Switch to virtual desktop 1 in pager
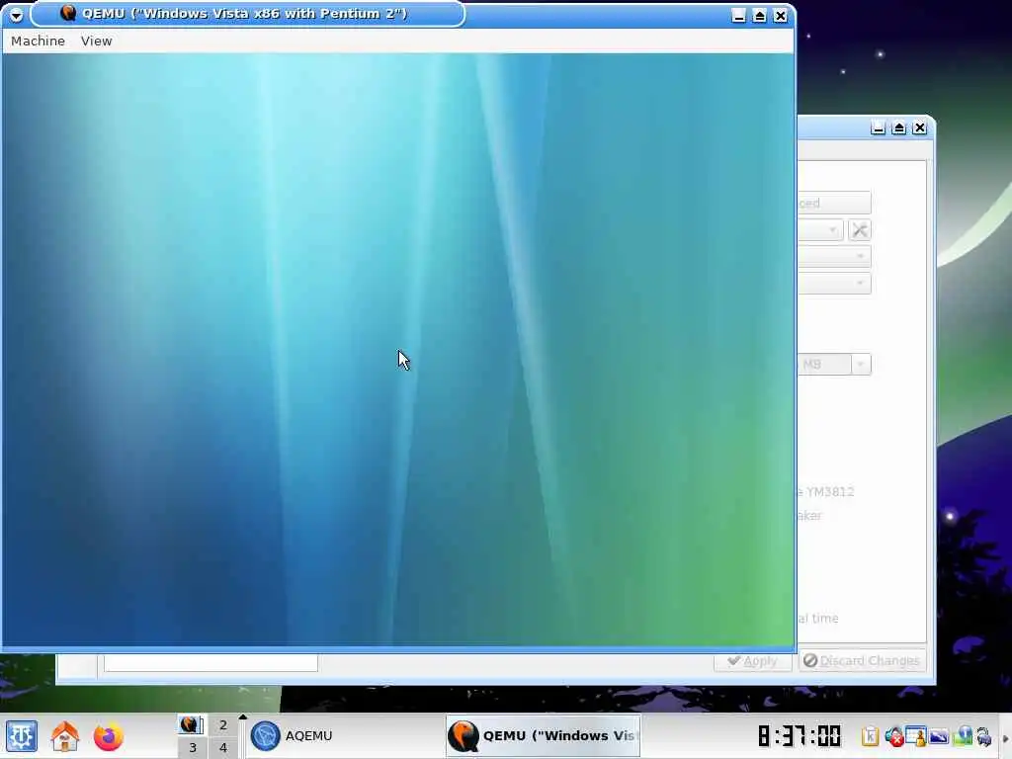 point(192,724)
